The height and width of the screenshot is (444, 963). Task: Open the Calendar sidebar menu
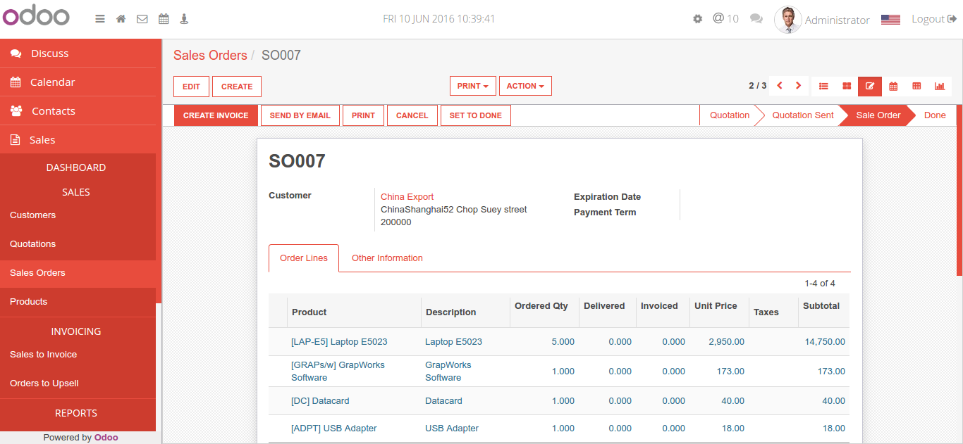point(78,82)
